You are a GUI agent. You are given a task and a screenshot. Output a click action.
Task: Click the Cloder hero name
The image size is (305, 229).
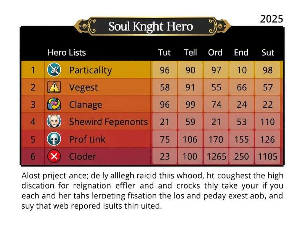pos(82,156)
